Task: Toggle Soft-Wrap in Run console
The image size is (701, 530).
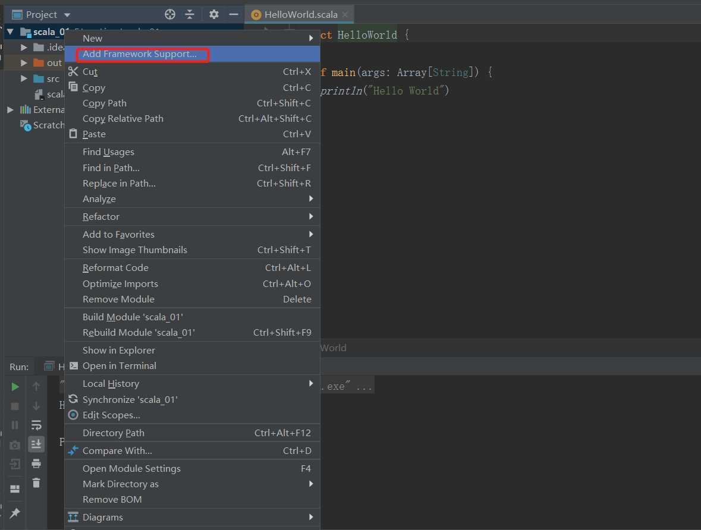Action: pos(36,425)
